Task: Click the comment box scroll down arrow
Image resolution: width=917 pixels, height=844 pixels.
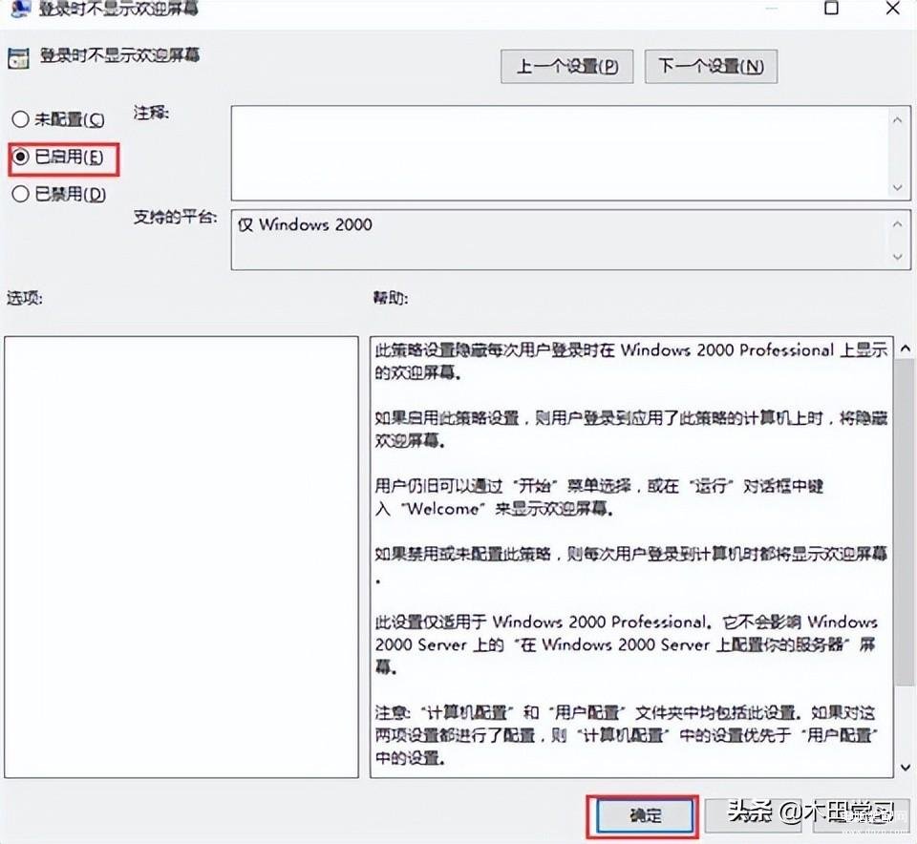Action: point(897,188)
